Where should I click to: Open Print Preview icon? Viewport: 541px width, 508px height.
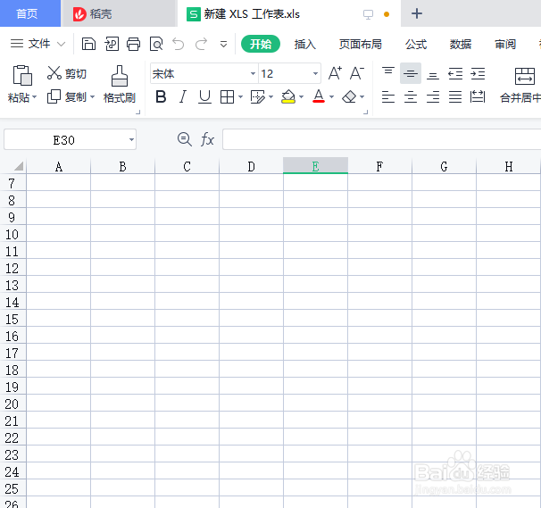(x=156, y=44)
